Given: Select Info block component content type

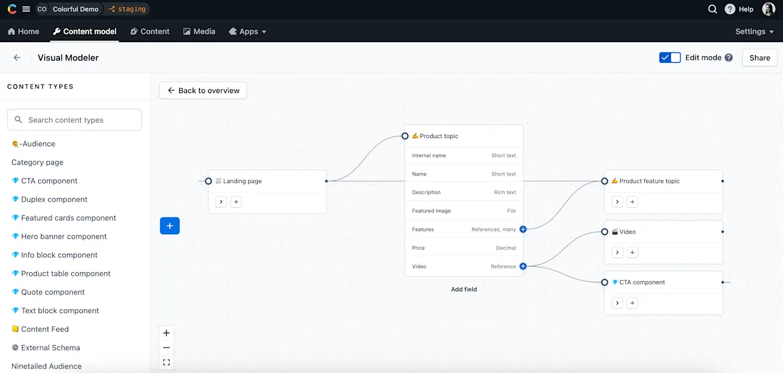Looking at the screenshot, I should (55, 255).
